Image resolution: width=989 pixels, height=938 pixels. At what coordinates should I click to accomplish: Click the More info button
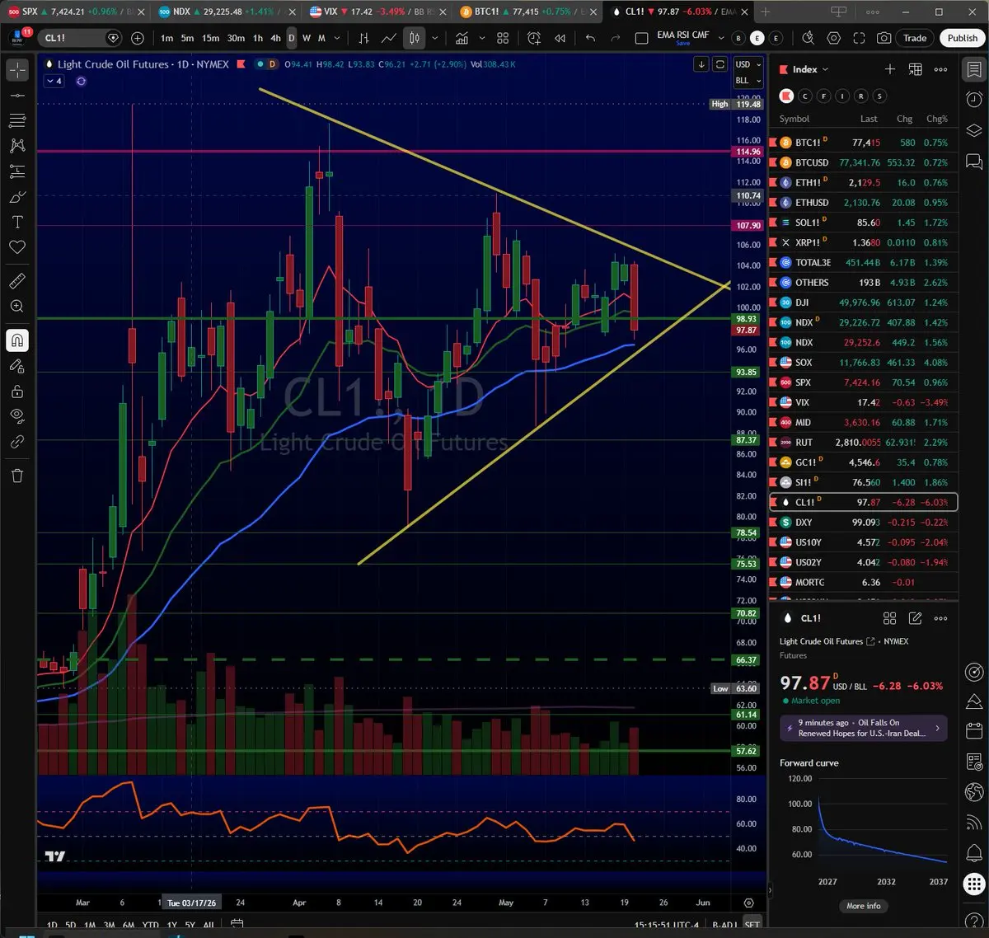863,906
